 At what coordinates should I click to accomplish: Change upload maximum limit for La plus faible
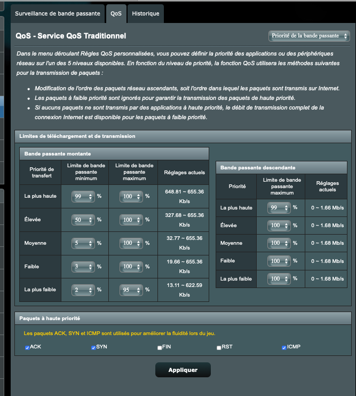(131, 290)
